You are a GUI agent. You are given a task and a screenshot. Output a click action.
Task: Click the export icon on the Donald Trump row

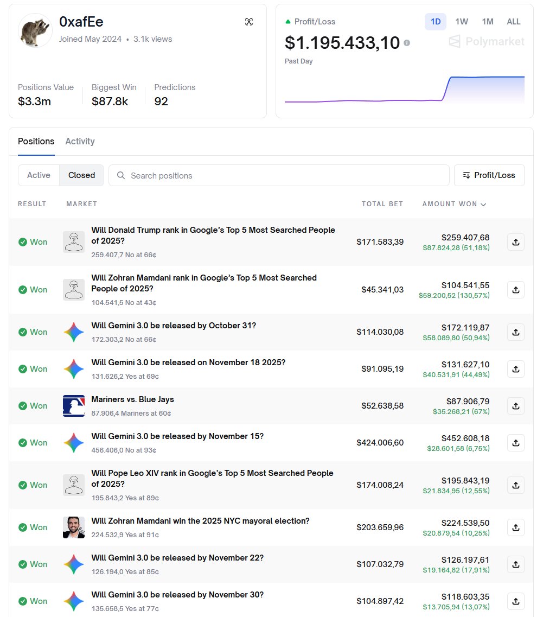[x=515, y=242]
